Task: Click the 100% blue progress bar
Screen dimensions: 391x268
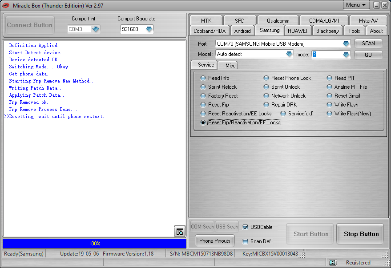Action: click(94, 243)
